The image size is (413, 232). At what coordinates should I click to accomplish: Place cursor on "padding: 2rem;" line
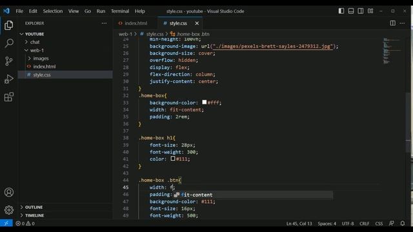[170, 117]
